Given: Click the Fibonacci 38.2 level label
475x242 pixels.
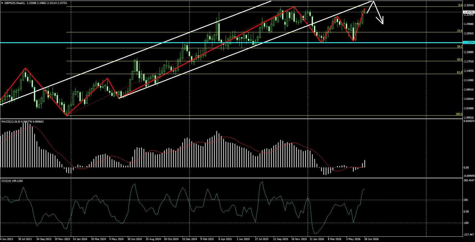Looking at the screenshot, I should pos(459,47).
